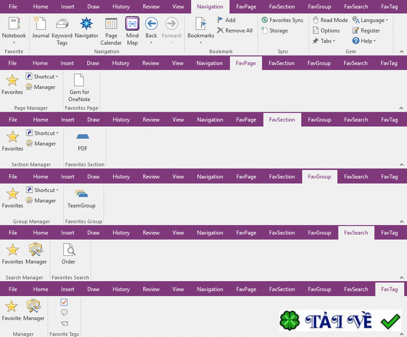Toggle Read Mode
407x337 pixels.
330,20
